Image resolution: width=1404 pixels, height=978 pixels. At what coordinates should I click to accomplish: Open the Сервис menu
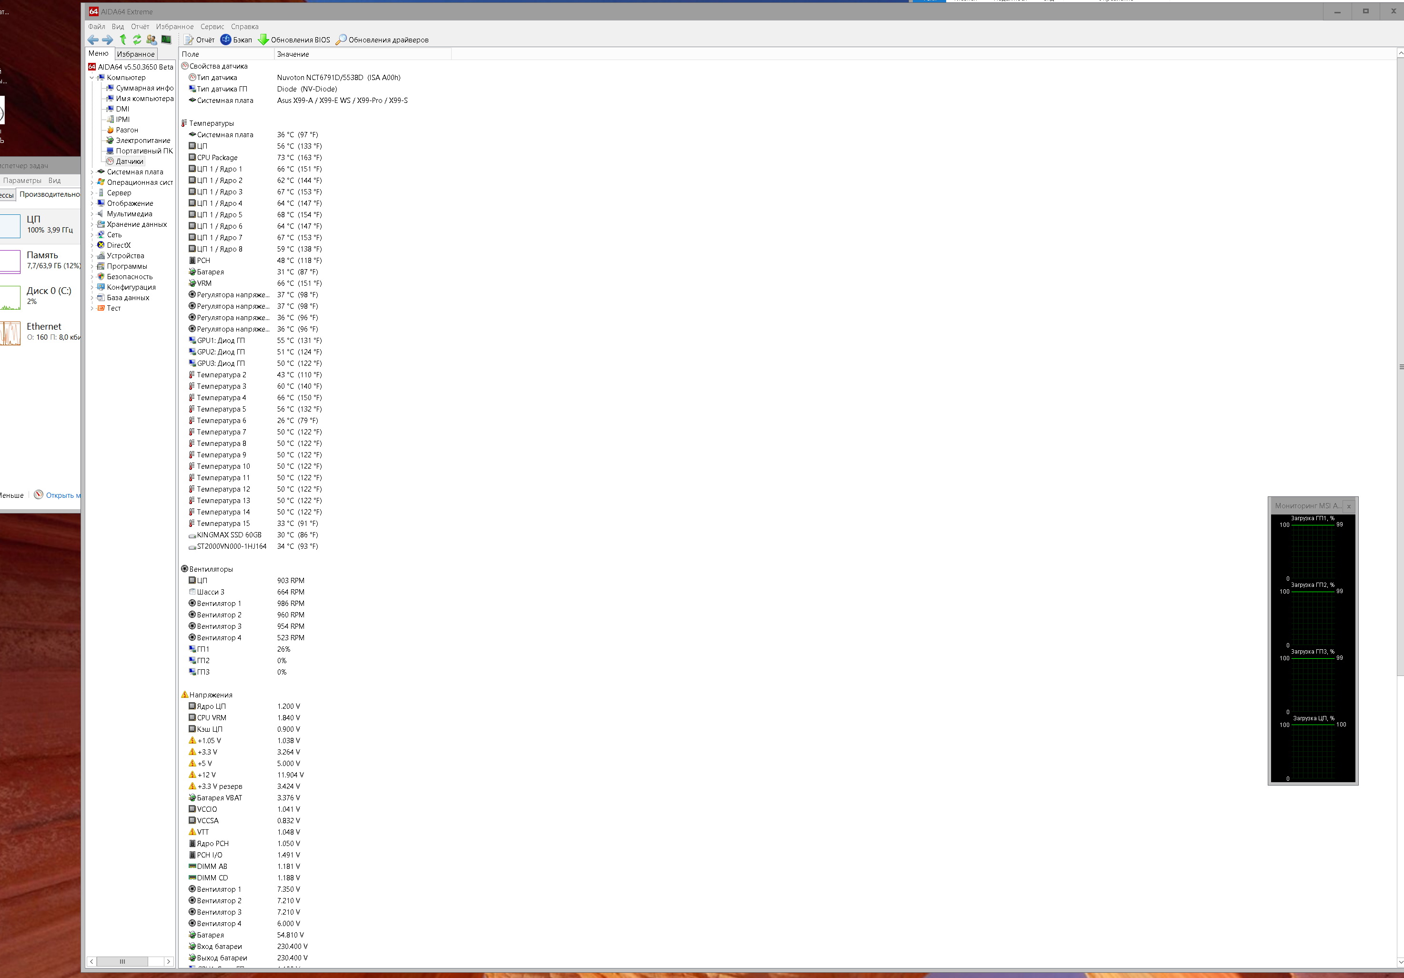pyautogui.click(x=212, y=27)
